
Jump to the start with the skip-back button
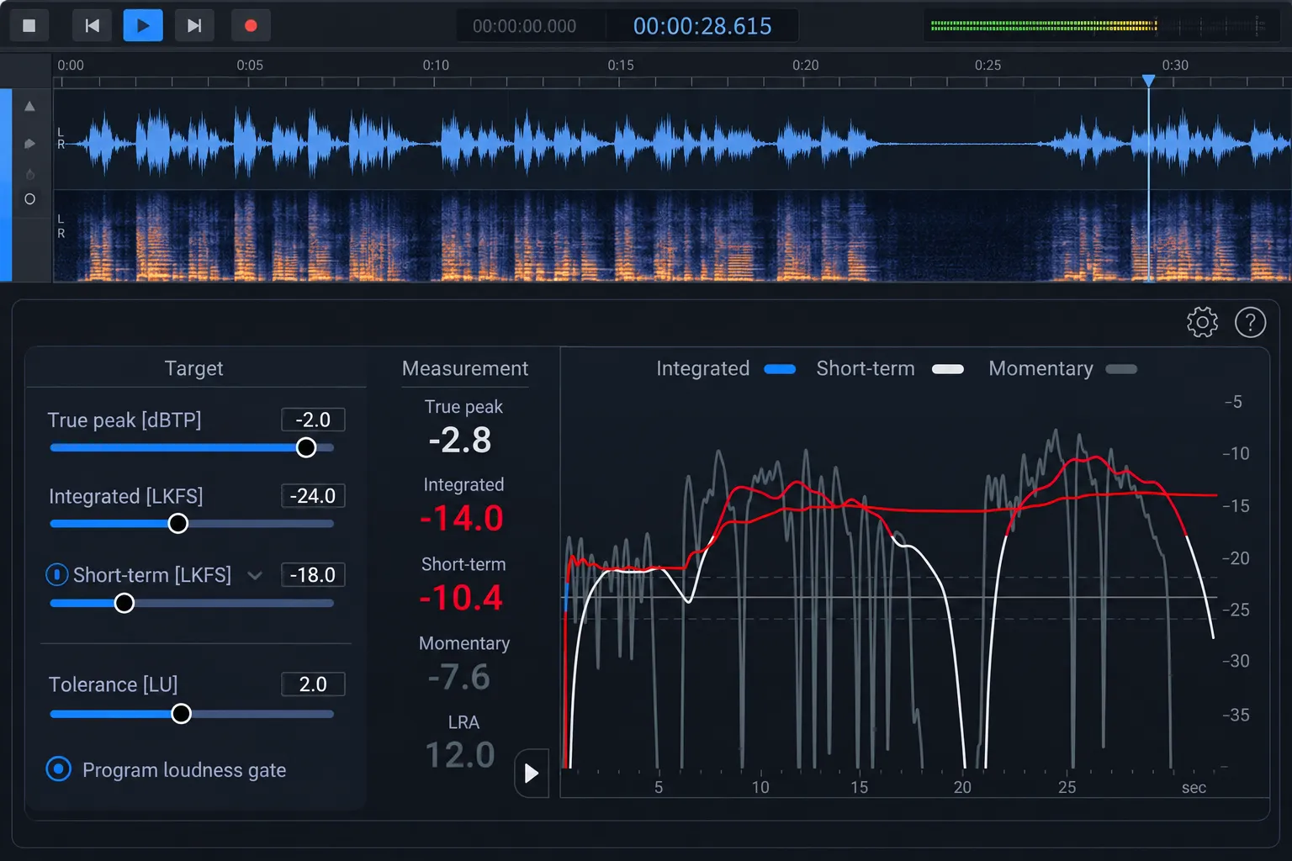pyautogui.click(x=92, y=25)
